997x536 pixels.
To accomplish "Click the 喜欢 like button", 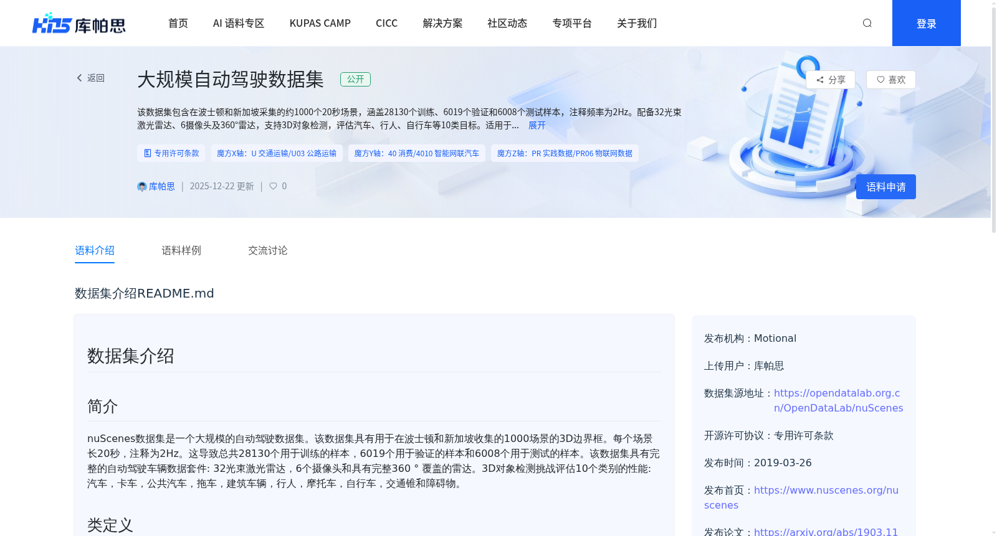I will (890, 80).
